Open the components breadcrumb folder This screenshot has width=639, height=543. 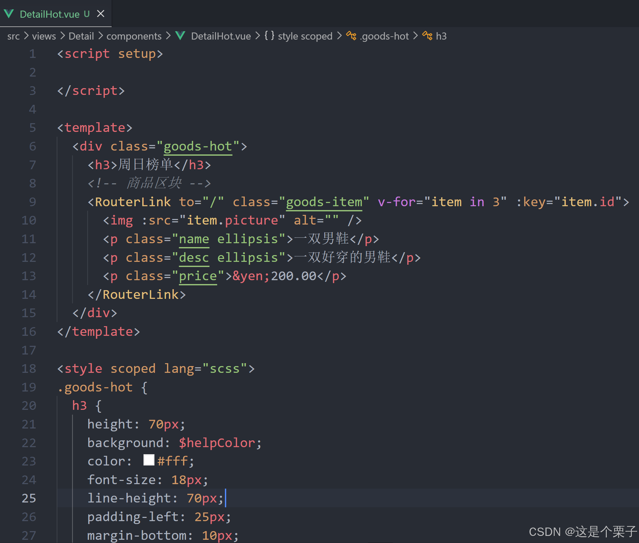[134, 36]
